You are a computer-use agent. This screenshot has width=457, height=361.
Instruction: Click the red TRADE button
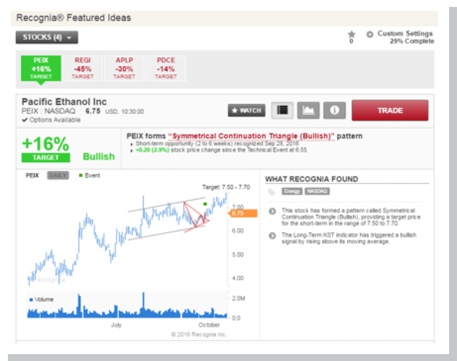[390, 111]
